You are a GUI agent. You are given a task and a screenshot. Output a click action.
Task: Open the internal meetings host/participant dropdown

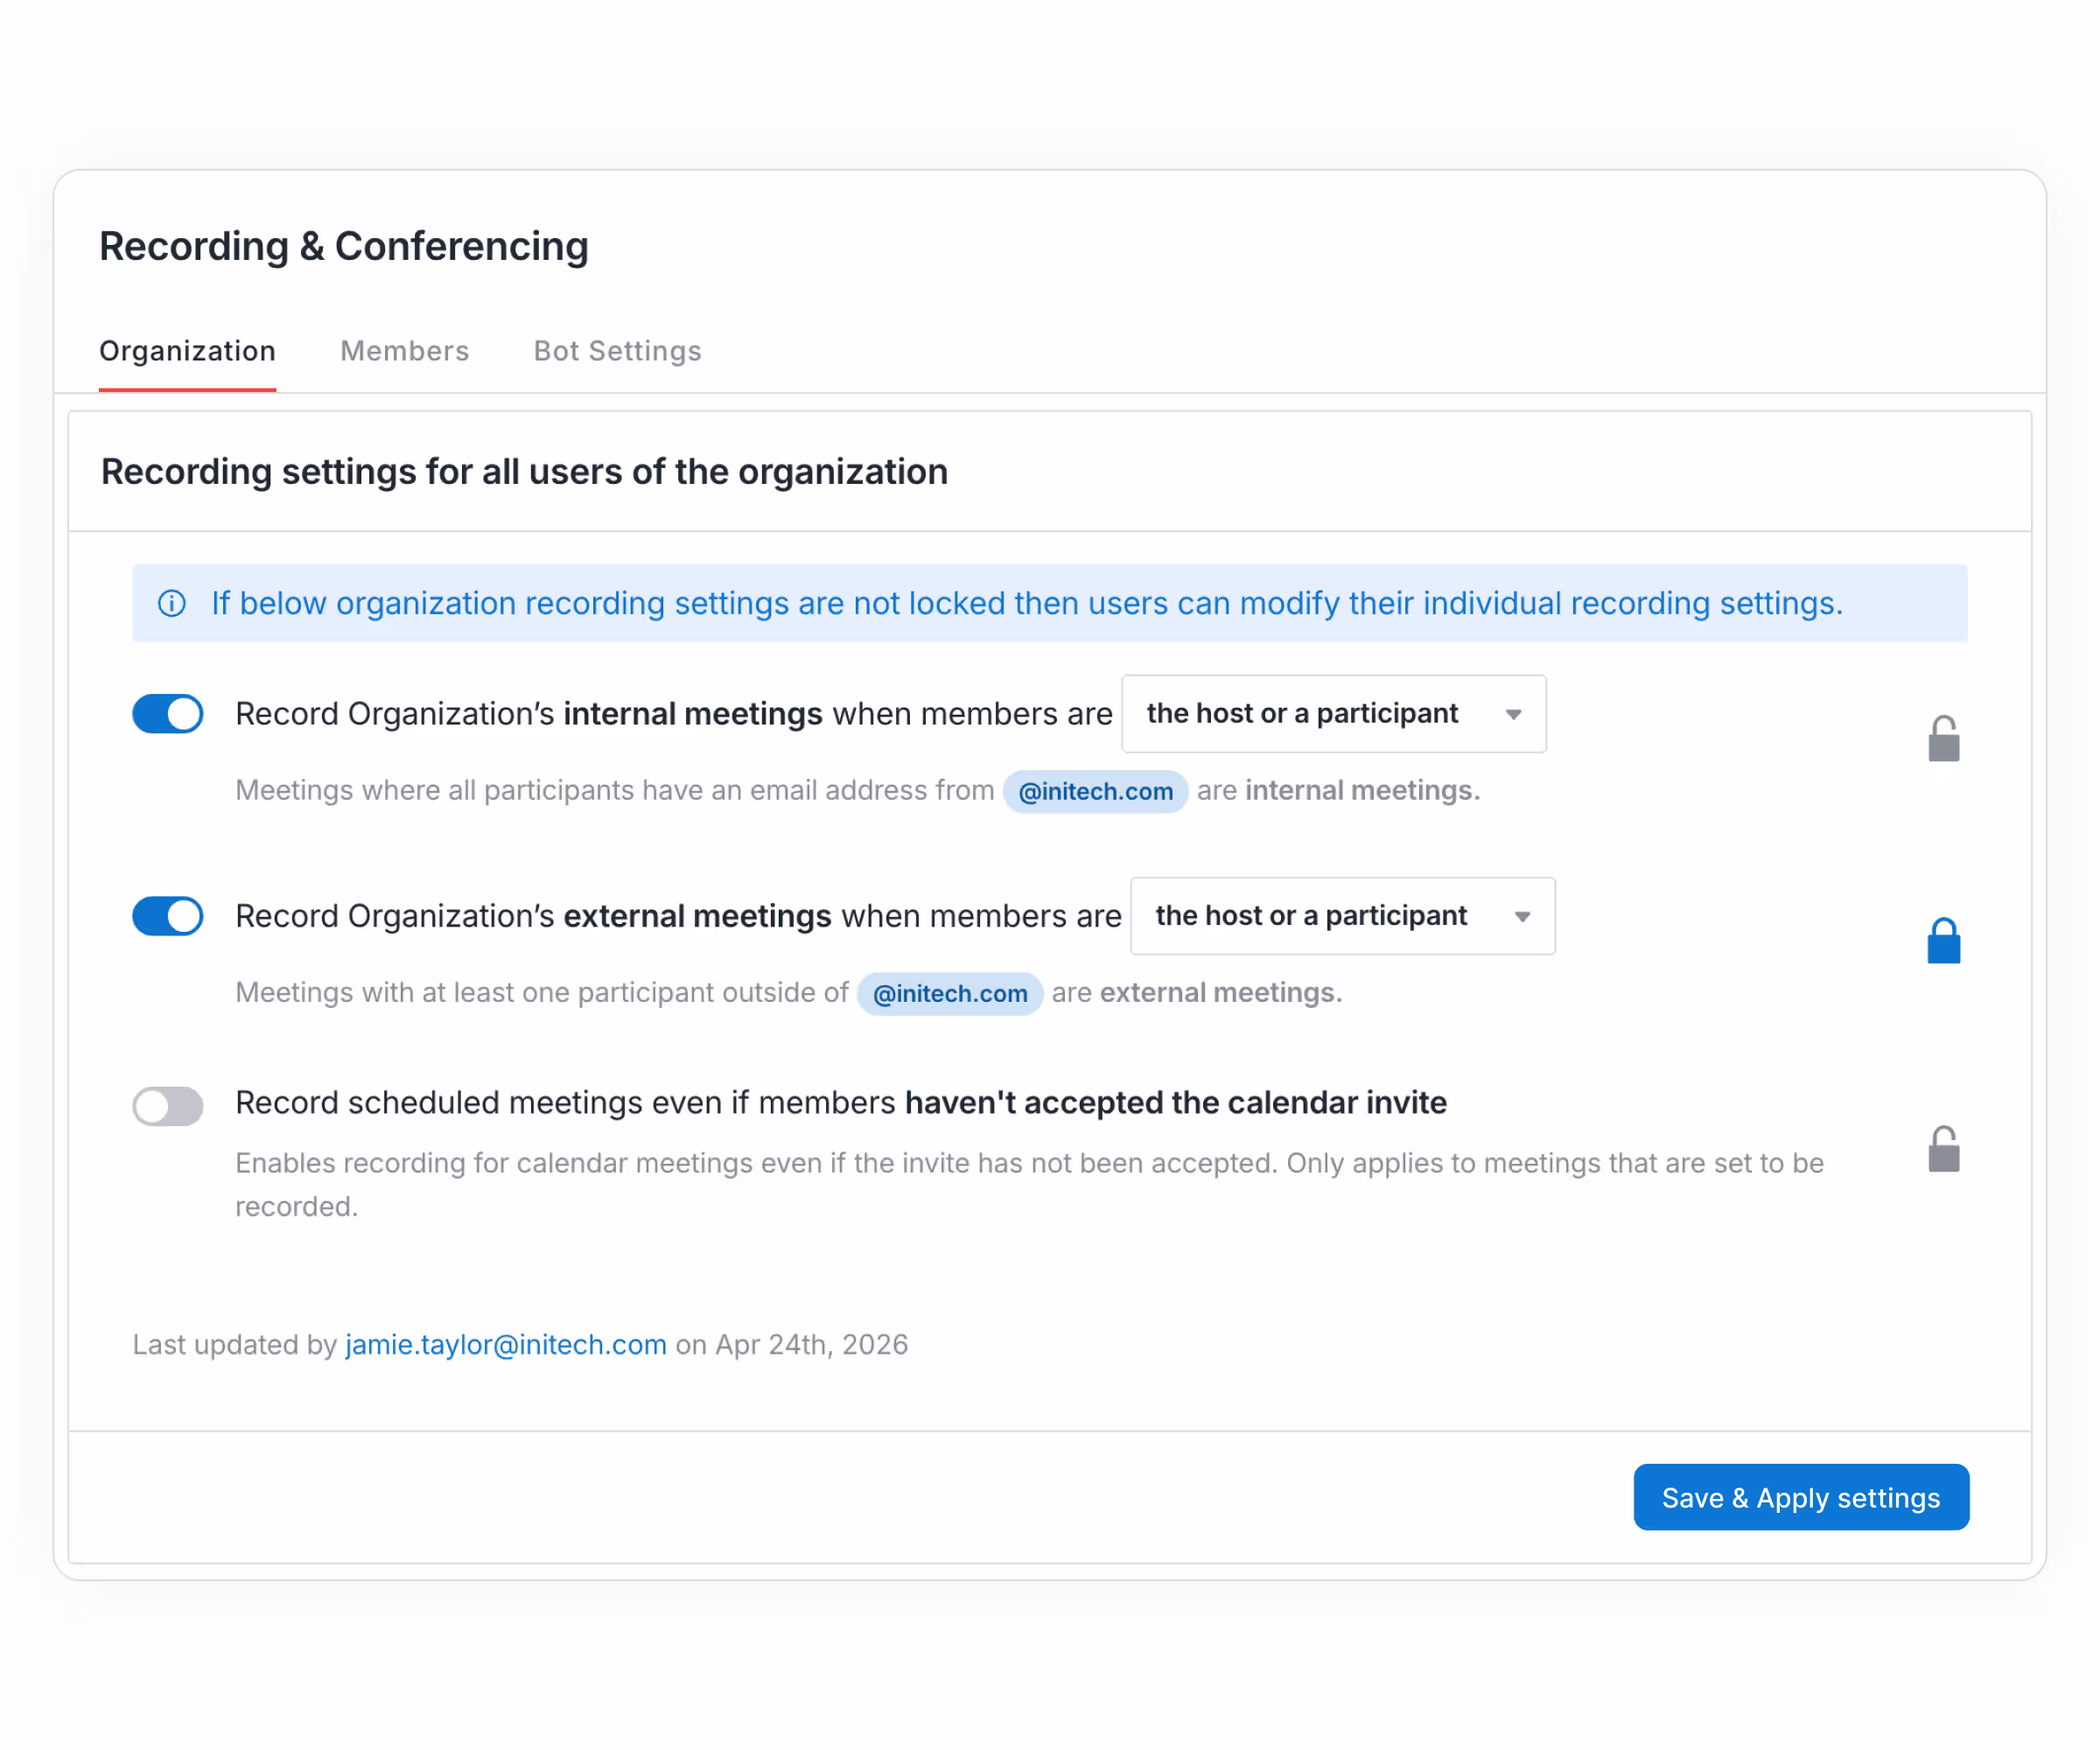click(x=1333, y=714)
